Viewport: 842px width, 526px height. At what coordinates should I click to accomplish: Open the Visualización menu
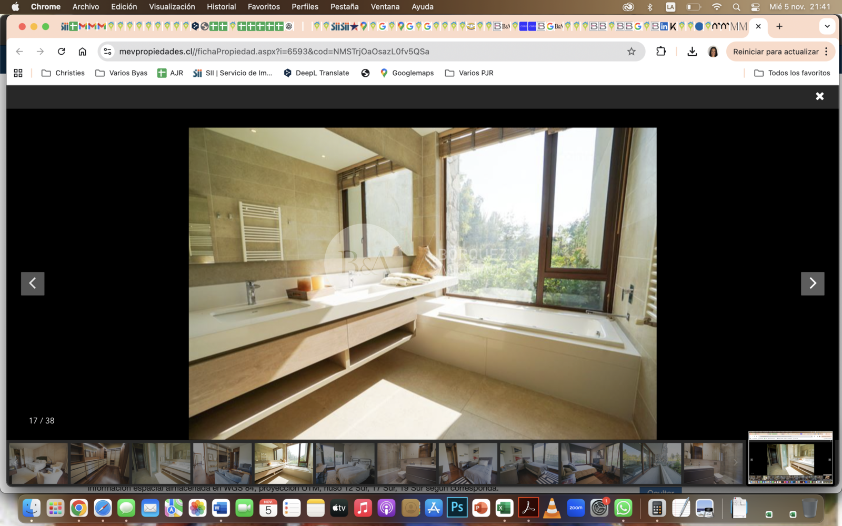(172, 7)
